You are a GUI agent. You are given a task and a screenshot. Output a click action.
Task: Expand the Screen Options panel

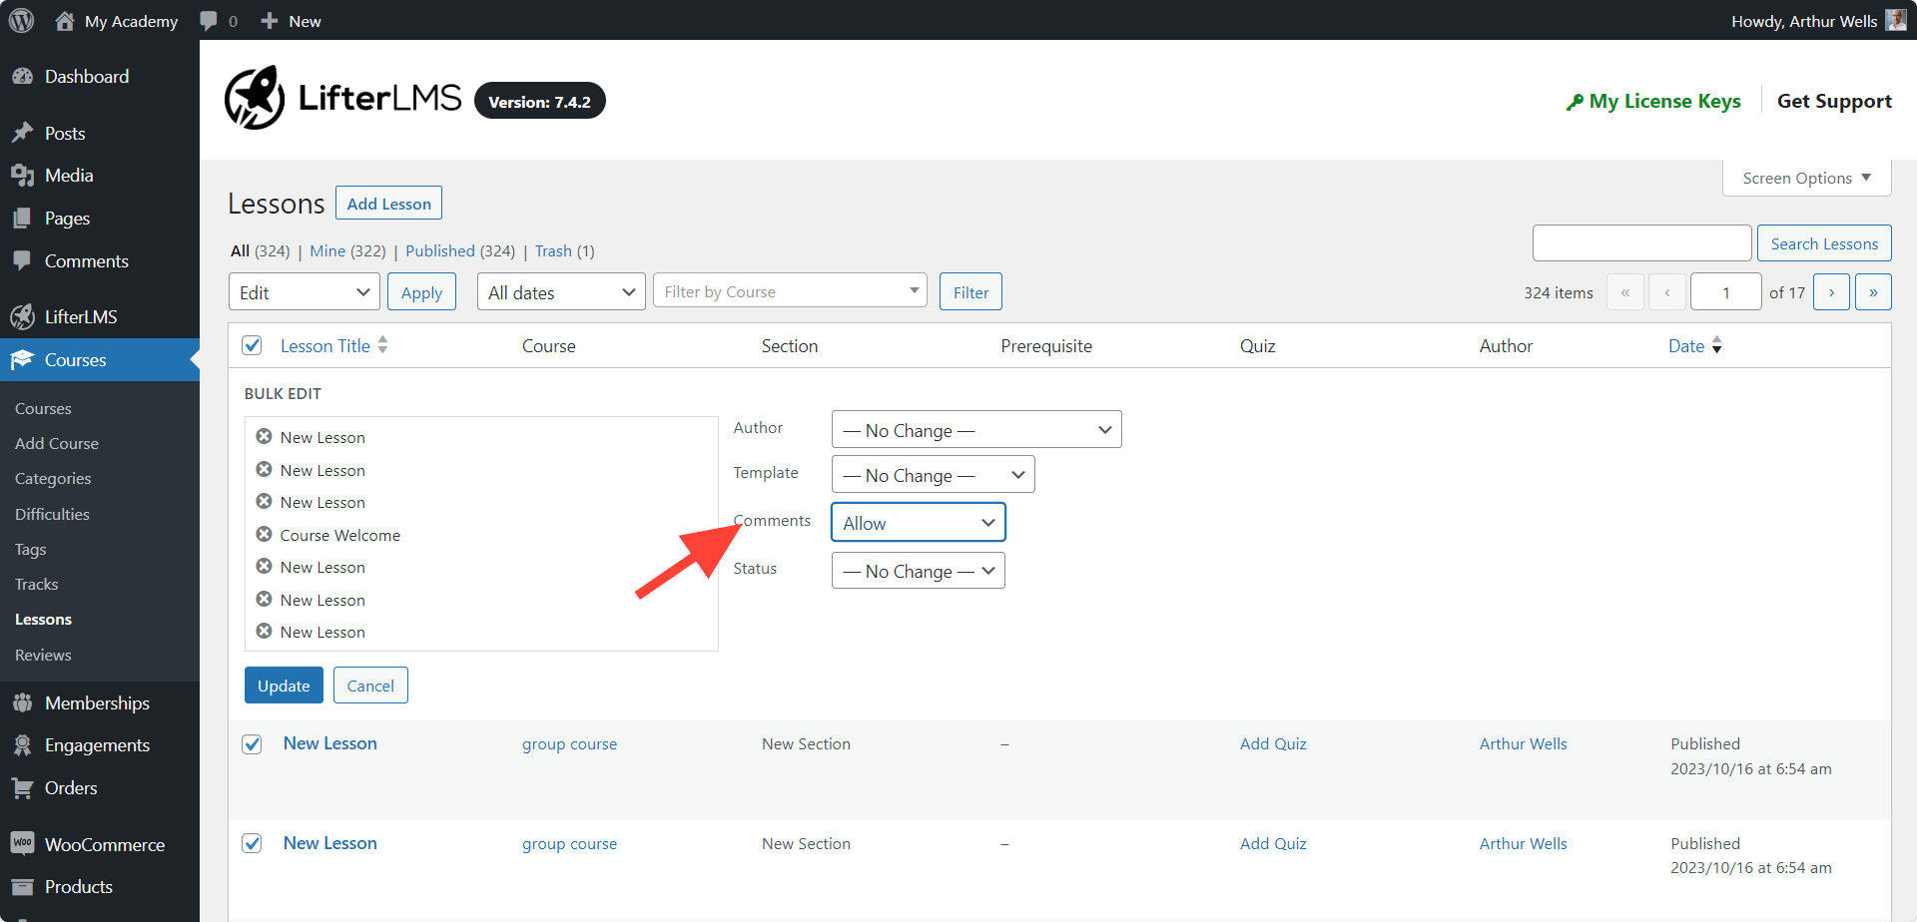pos(1806,178)
